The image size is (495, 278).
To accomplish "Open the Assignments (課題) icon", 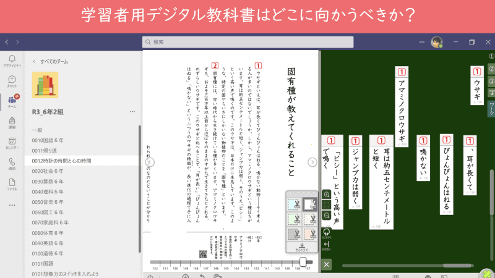I will point(12,122).
